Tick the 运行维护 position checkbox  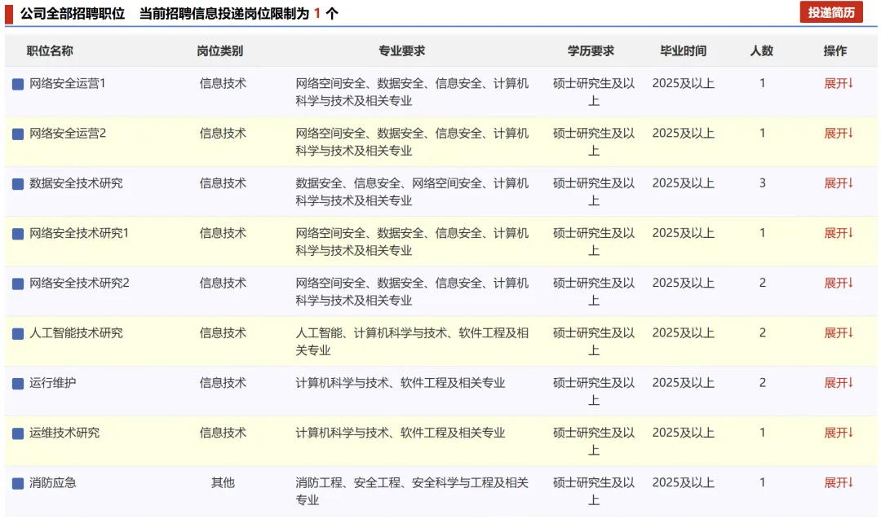(18, 384)
